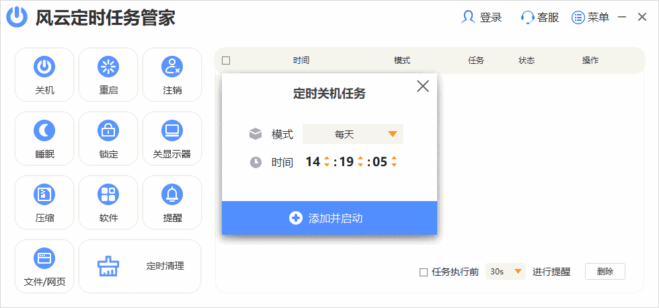Toggle the select-all checkbox in table header

tap(226, 61)
